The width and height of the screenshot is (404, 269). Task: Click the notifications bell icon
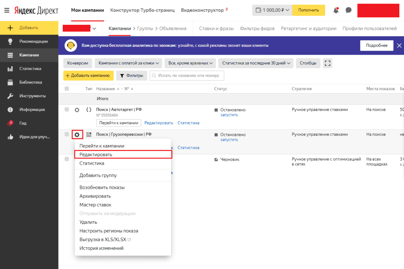coord(336,10)
